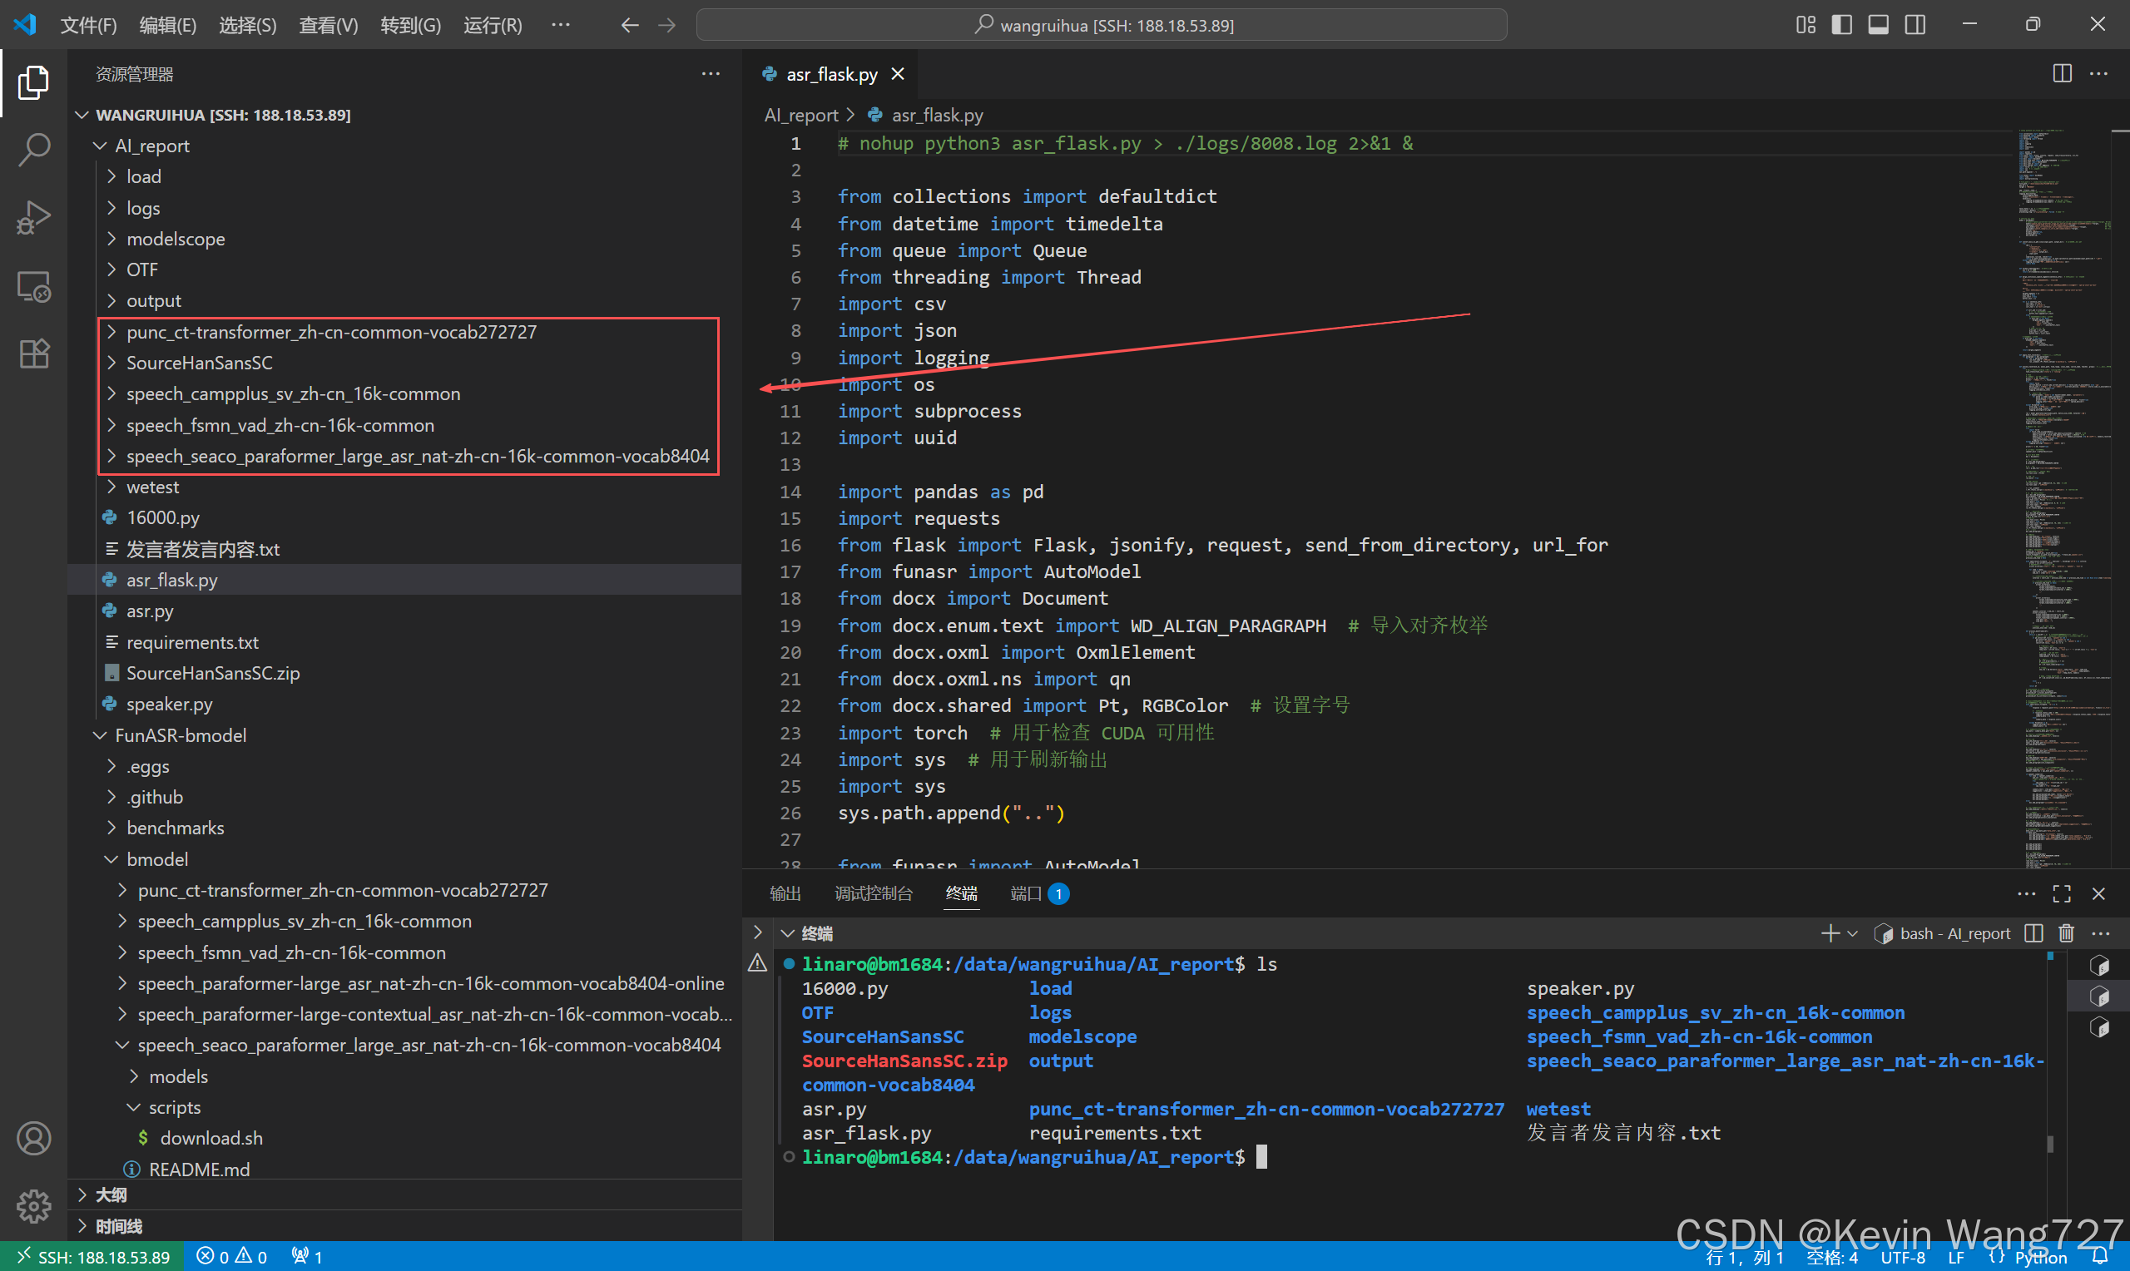Go forward with the navigation arrow

point(666,25)
